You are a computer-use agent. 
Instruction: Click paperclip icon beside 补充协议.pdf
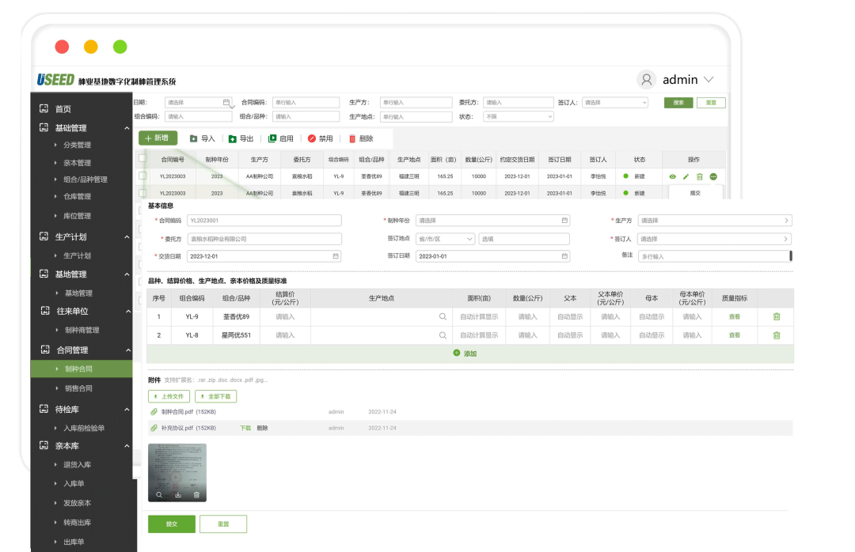coord(154,428)
